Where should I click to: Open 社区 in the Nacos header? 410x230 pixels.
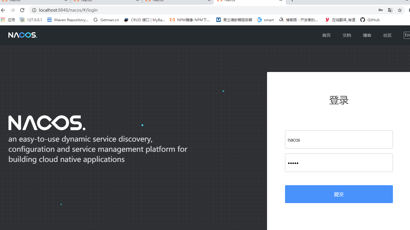(x=388, y=35)
